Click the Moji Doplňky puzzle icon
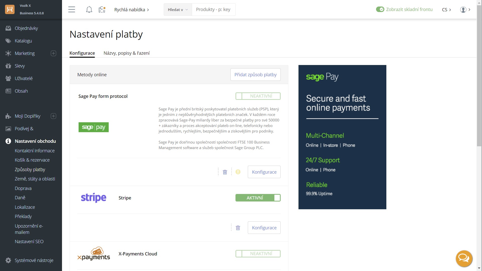This screenshot has width=482, height=271. pos(8,116)
